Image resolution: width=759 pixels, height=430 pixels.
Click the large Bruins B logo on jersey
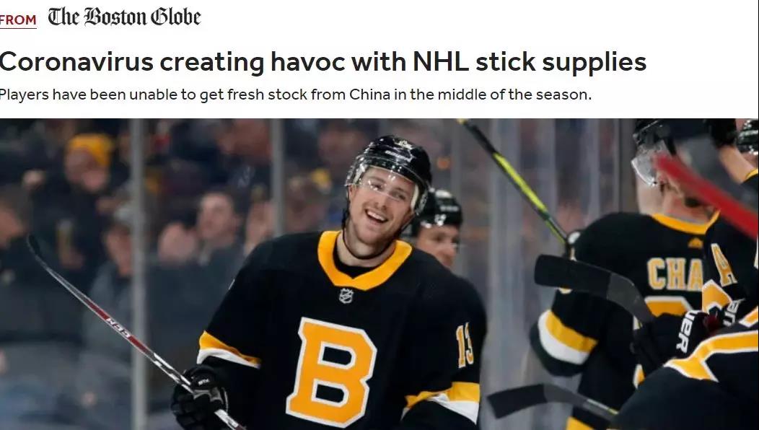tap(332, 372)
